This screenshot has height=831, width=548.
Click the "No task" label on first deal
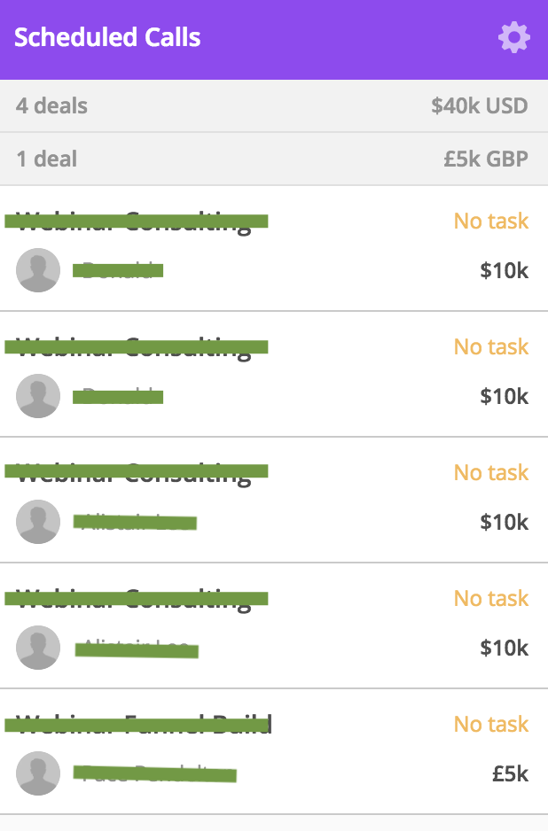pyautogui.click(x=491, y=221)
